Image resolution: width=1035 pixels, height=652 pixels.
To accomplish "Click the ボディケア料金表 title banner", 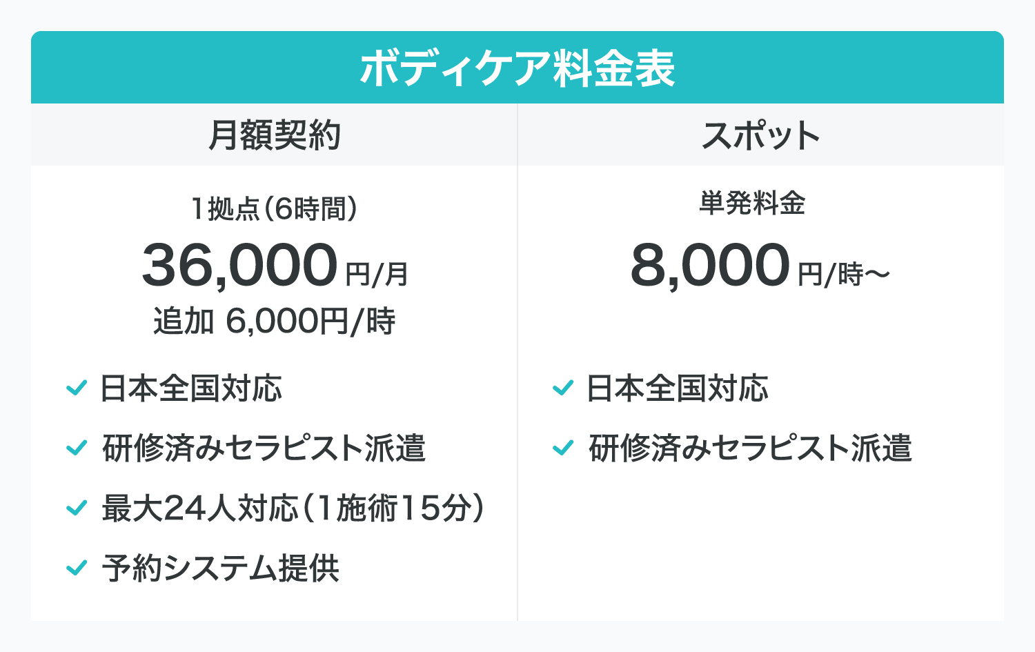I will (517, 68).
